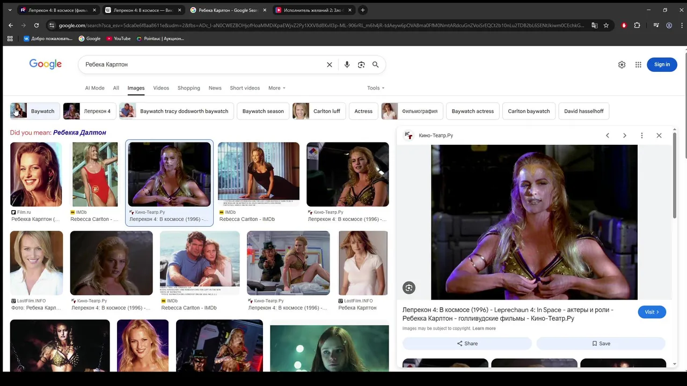Select the Actress filter chip
687x386 pixels.
(363, 112)
